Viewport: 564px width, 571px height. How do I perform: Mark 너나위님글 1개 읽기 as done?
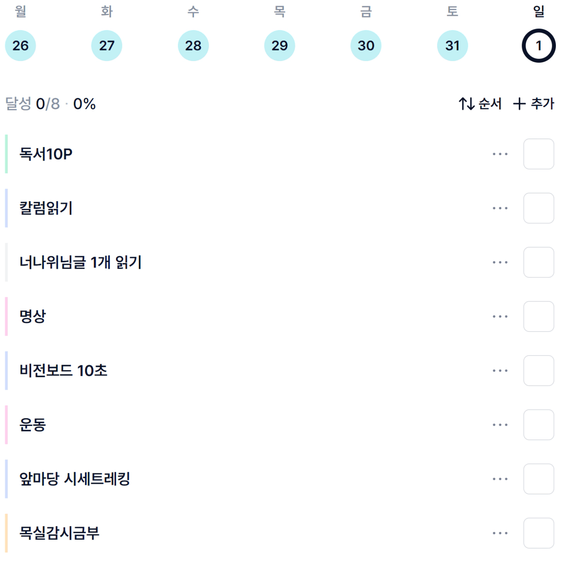(538, 262)
